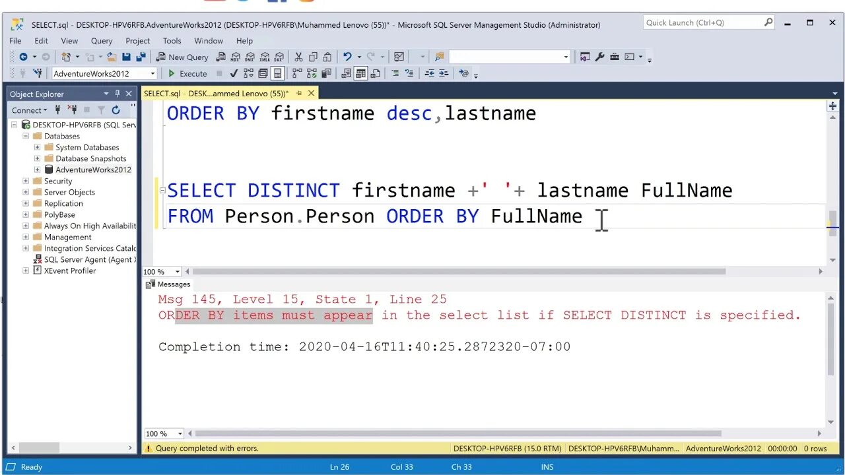Pin the Object Explorer panel
Screen dimensions: 845x475
click(x=118, y=94)
